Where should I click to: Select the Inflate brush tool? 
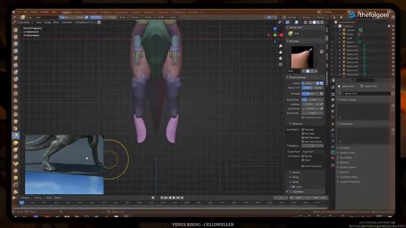click(x=15, y=72)
